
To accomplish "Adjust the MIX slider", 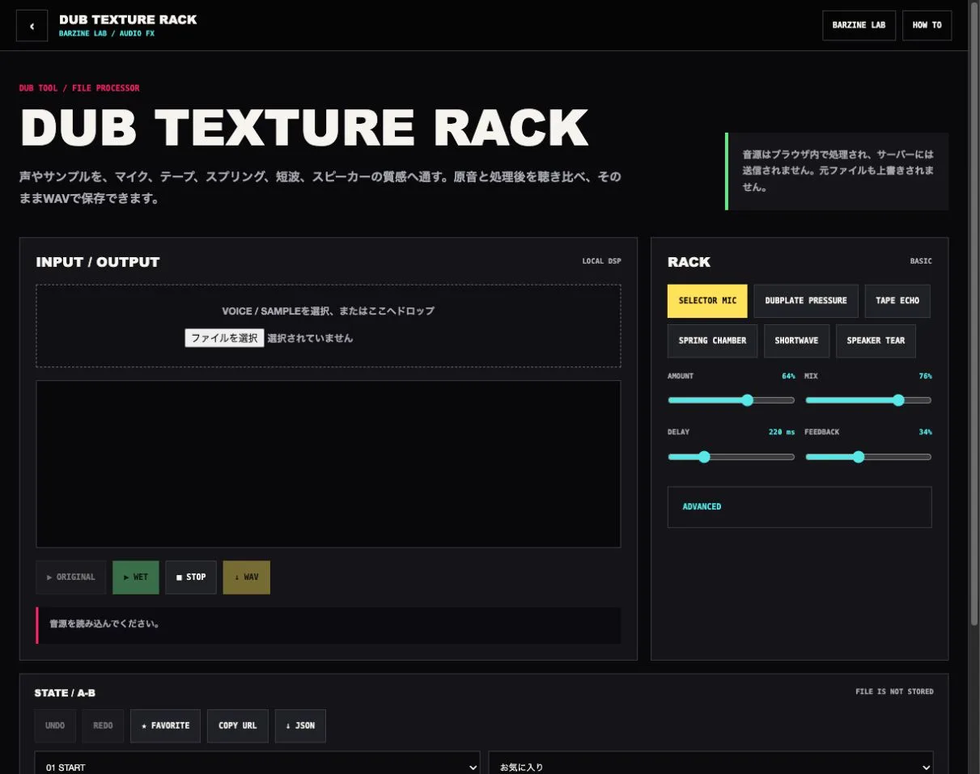I will [x=868, y=400].
